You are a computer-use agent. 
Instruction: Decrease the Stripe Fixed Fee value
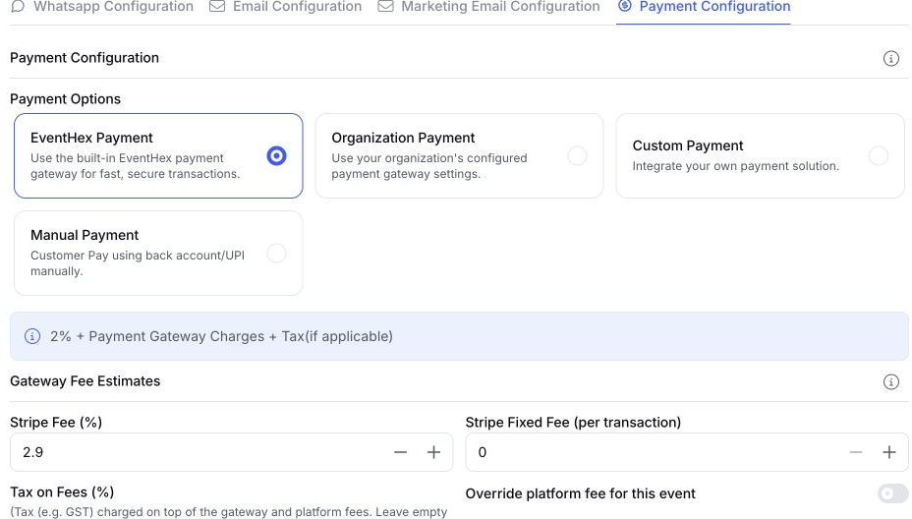pos(856,452)
